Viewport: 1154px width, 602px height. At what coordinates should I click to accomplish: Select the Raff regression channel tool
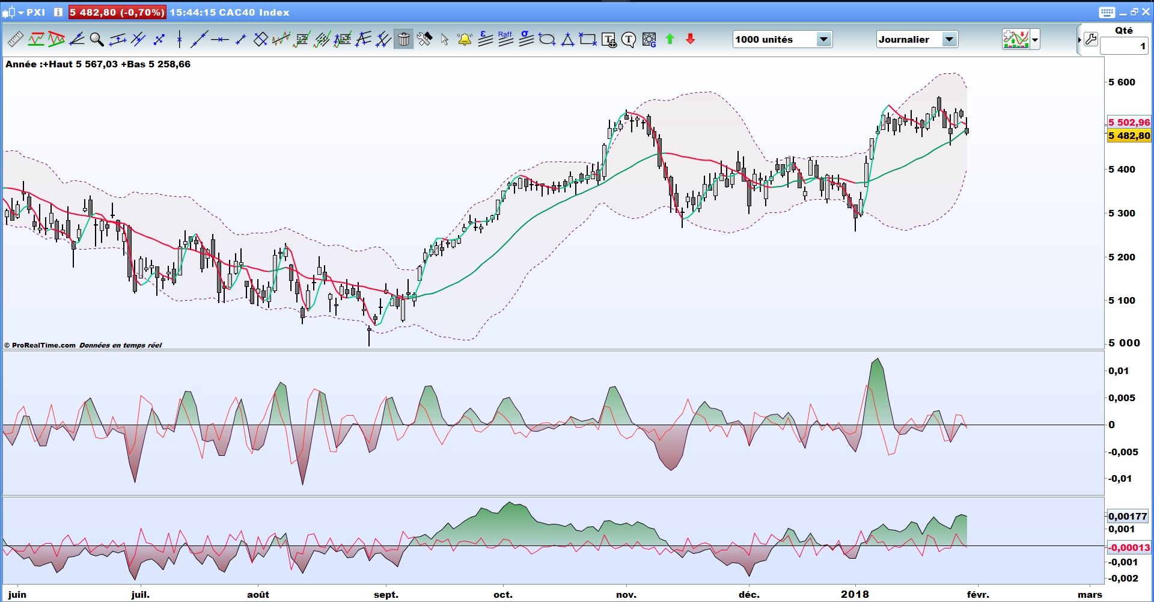click(505, 39)
